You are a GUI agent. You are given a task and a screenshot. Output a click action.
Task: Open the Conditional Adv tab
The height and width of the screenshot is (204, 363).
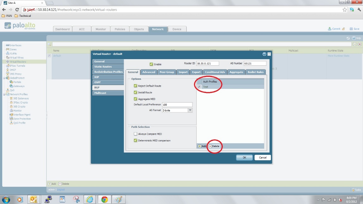(215, 72)
